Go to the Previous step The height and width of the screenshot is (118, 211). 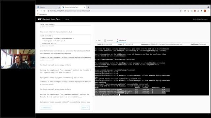coord(46,108)
